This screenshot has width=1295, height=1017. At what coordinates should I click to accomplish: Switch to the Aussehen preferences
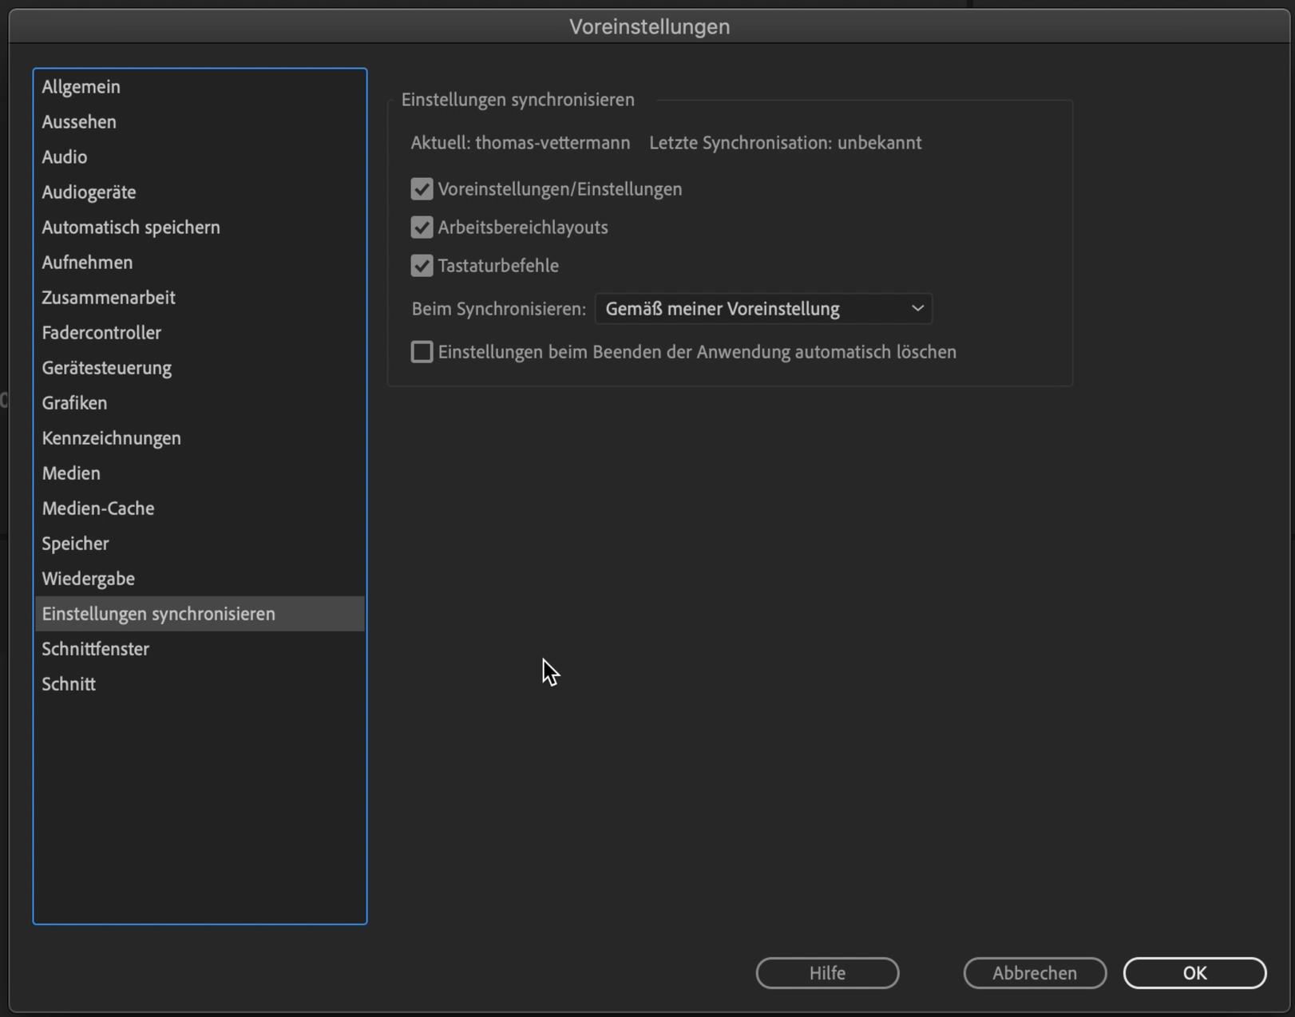(79, 122)
